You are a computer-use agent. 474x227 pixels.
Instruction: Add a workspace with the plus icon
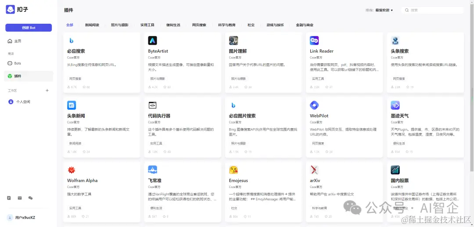[x=47, y=90]
